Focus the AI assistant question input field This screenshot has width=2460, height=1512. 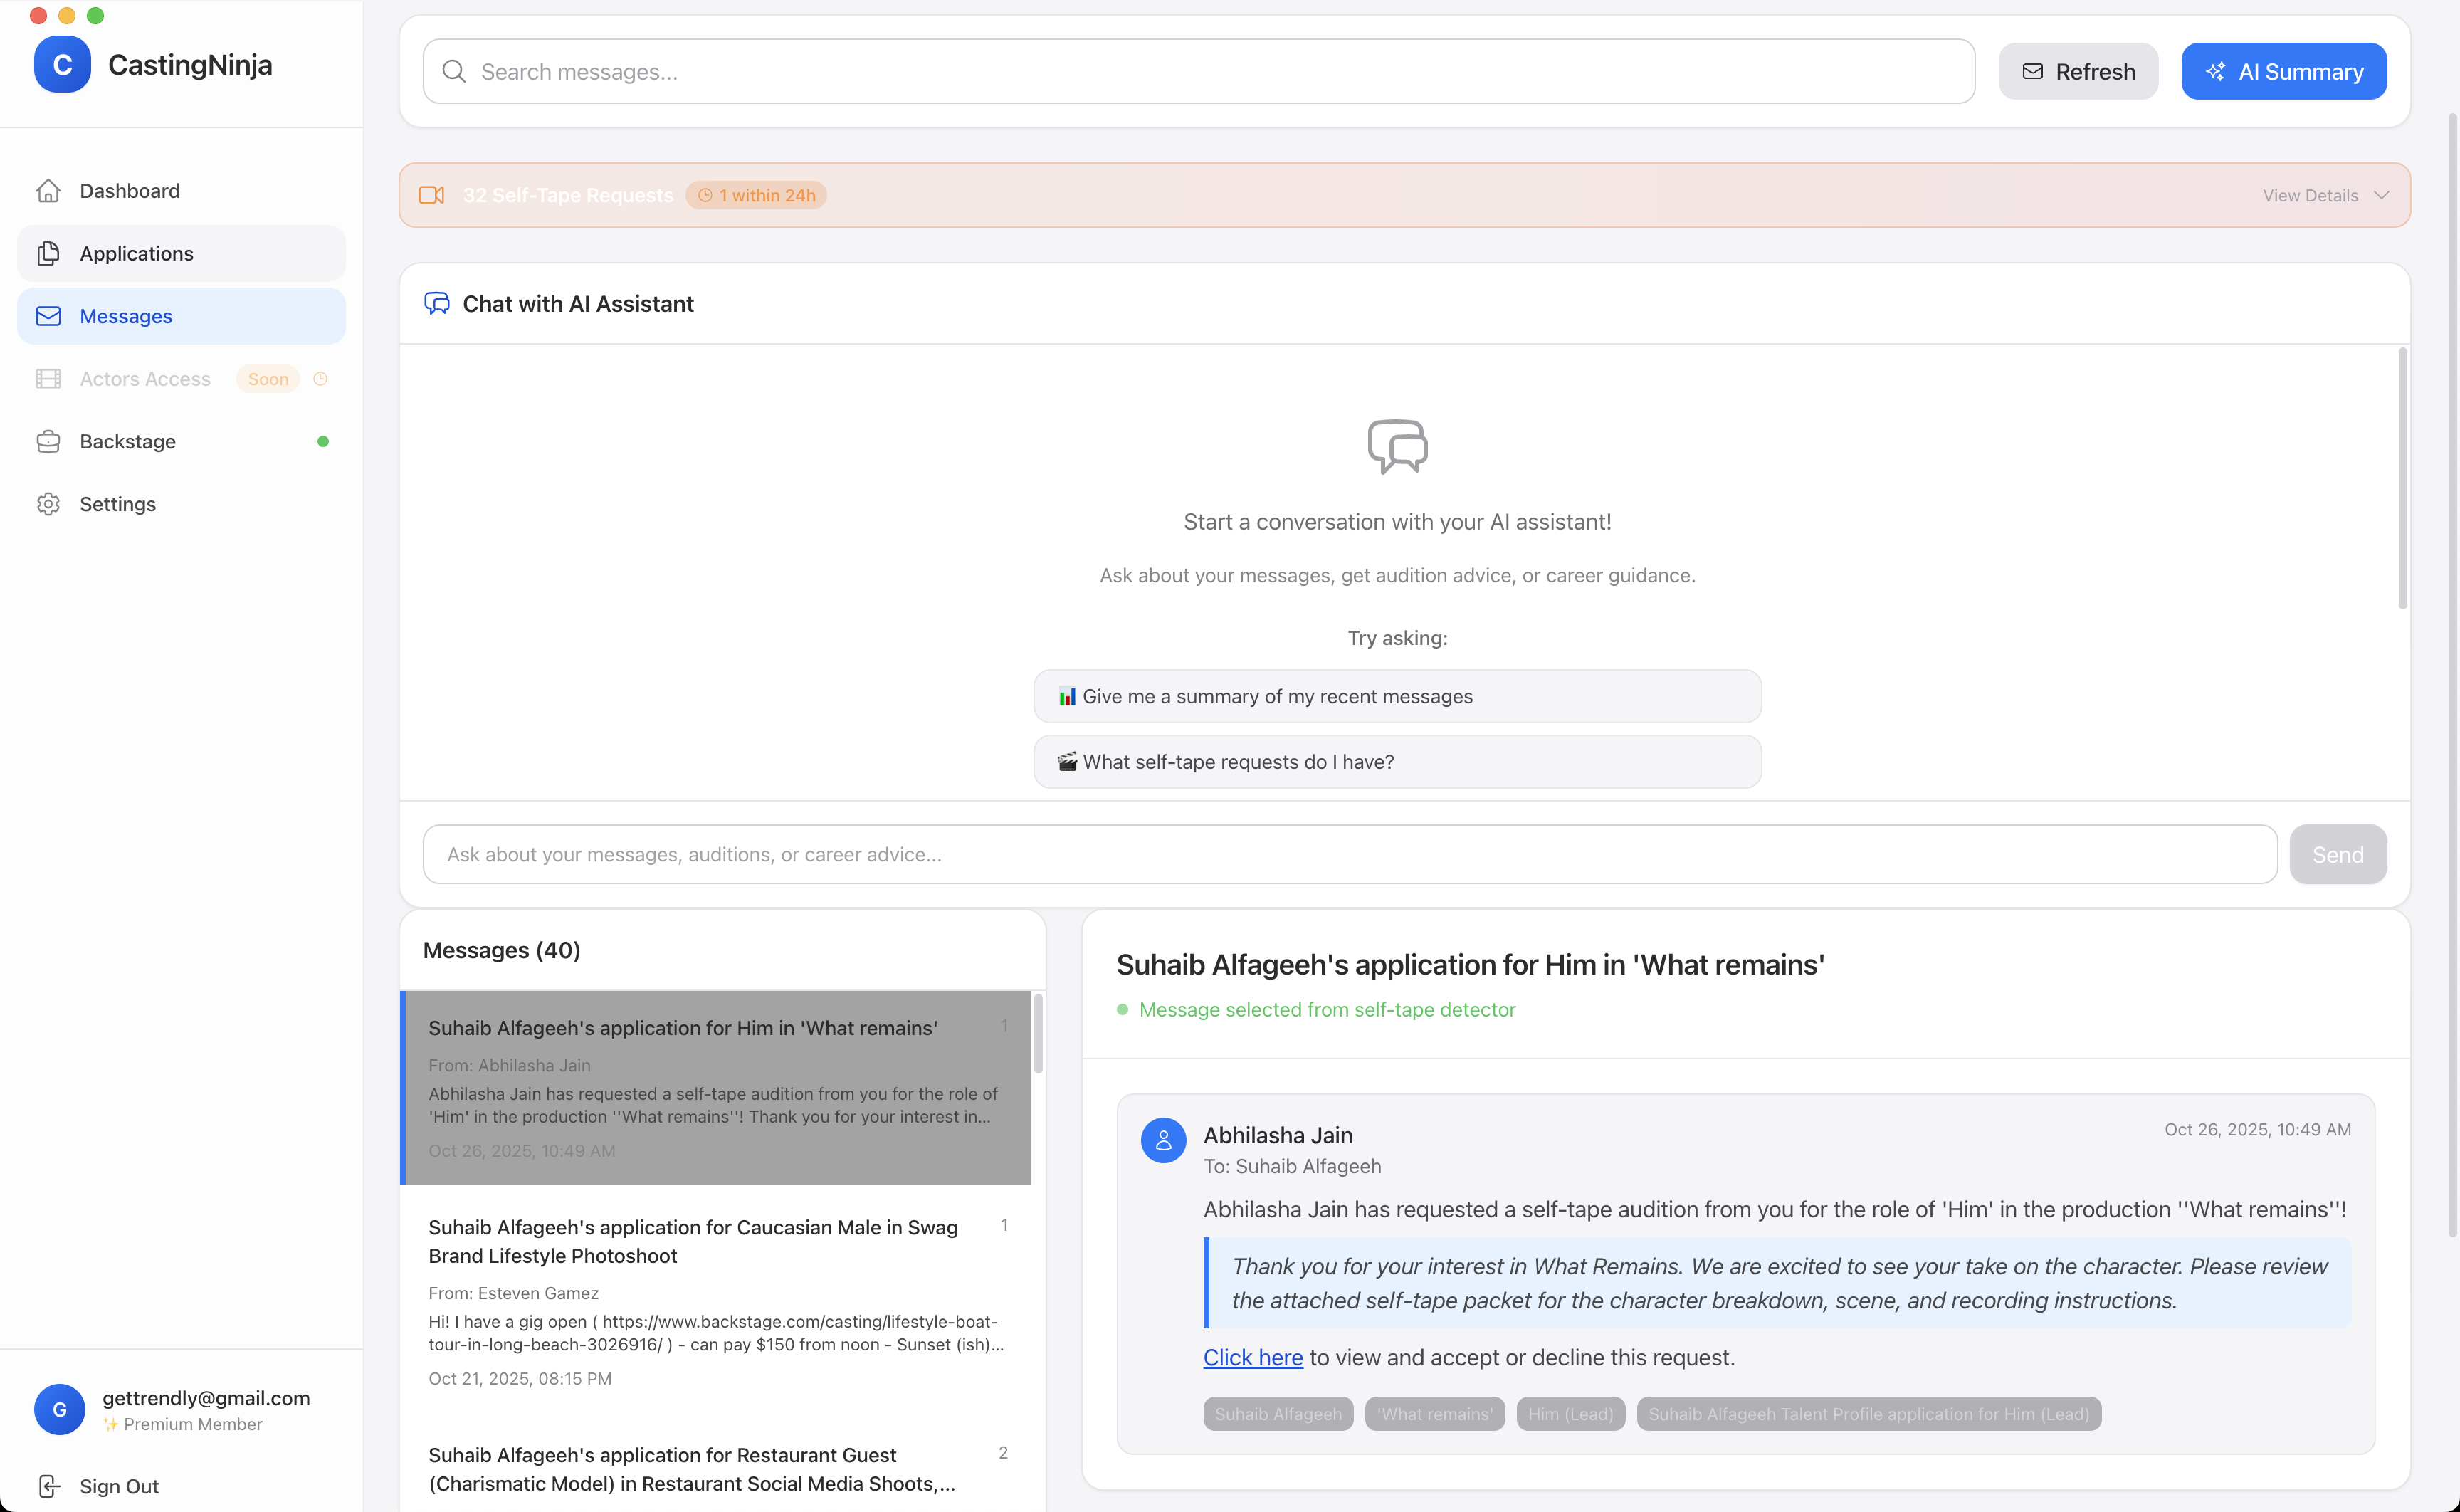pyautogui.click(x=1350, y=854)
